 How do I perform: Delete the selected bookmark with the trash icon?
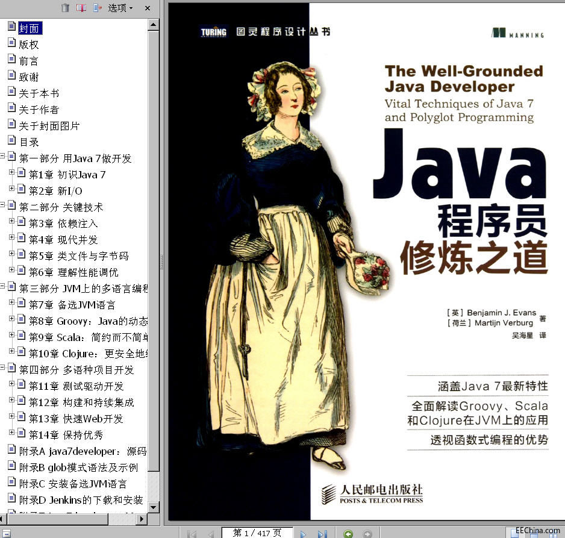pyautogui.click(x=65, y=8)
